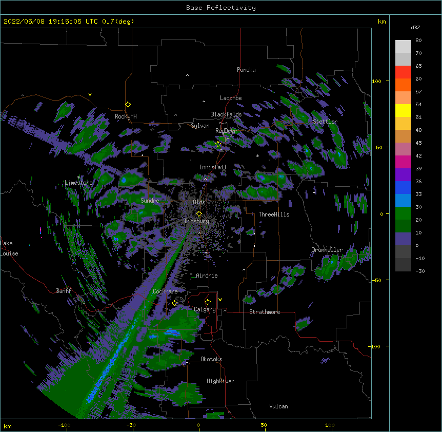
Task: Click the orange 60-57 dBZ legend swatch
Action: coord(403,85)
